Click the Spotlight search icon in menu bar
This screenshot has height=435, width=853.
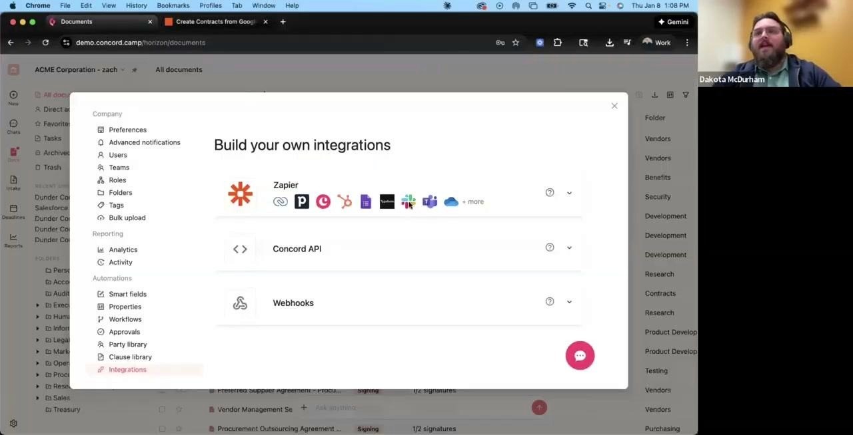(588, 5)
